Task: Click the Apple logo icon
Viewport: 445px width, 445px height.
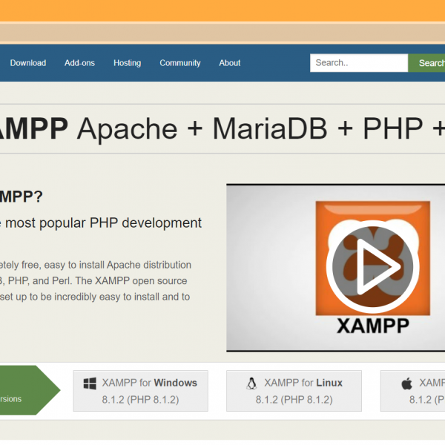Action: click(406, 383)
